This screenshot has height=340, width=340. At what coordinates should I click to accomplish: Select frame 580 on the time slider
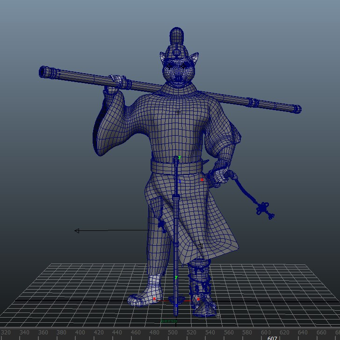(247, 333)
